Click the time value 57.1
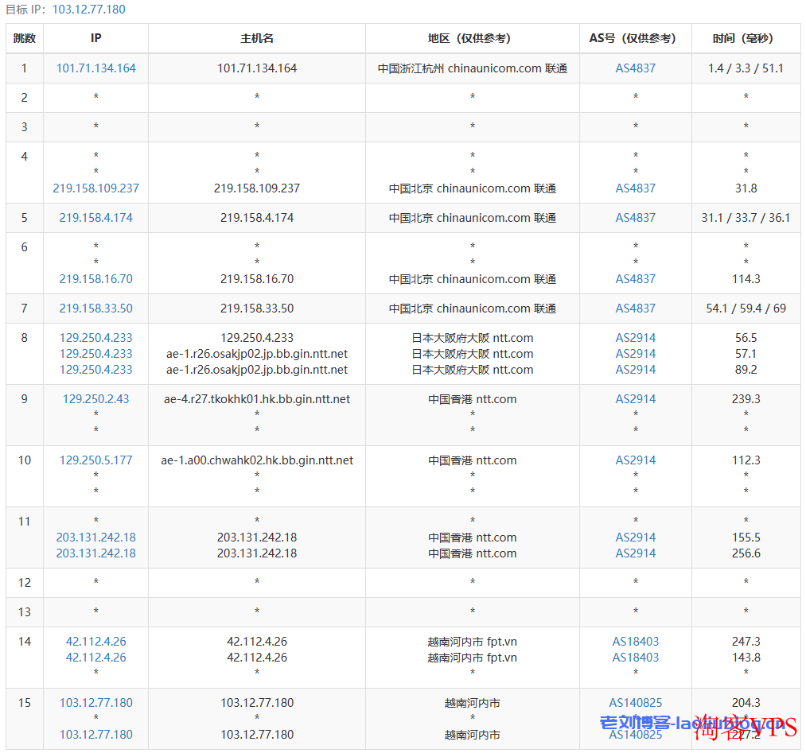Image resolution: width=806 pixels, height=753 pixels. [746, 353]
